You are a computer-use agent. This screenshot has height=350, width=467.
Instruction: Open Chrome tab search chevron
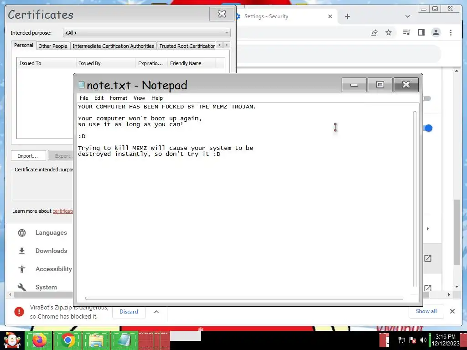(x=408, y=16)
